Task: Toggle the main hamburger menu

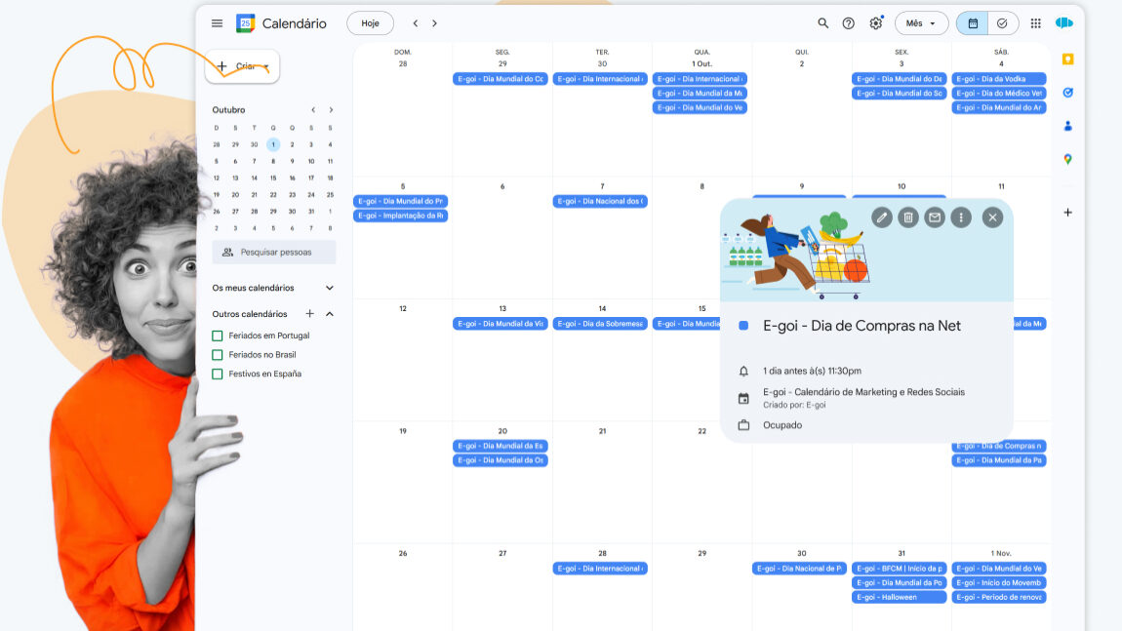Action: pos(217,23)
